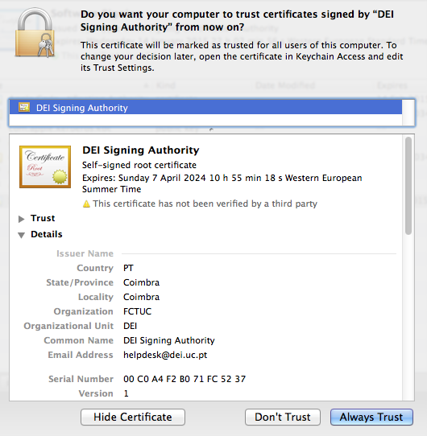This screenshot has height=436, width=427.
Task: Click the gold seal on certificate image
Action: tap(60, 176)
